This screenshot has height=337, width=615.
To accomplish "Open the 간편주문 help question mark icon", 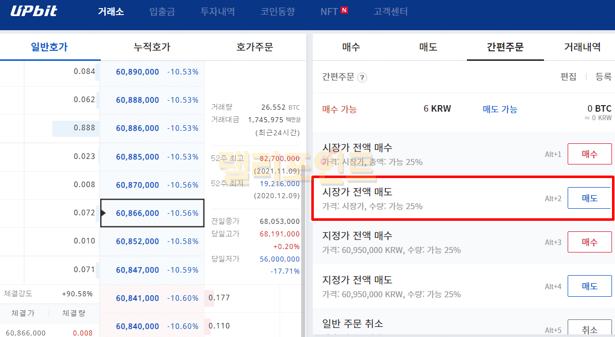I will [362, 77].
